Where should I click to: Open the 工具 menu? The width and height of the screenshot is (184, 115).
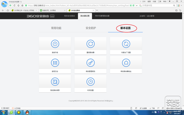(x=159, y=2)
